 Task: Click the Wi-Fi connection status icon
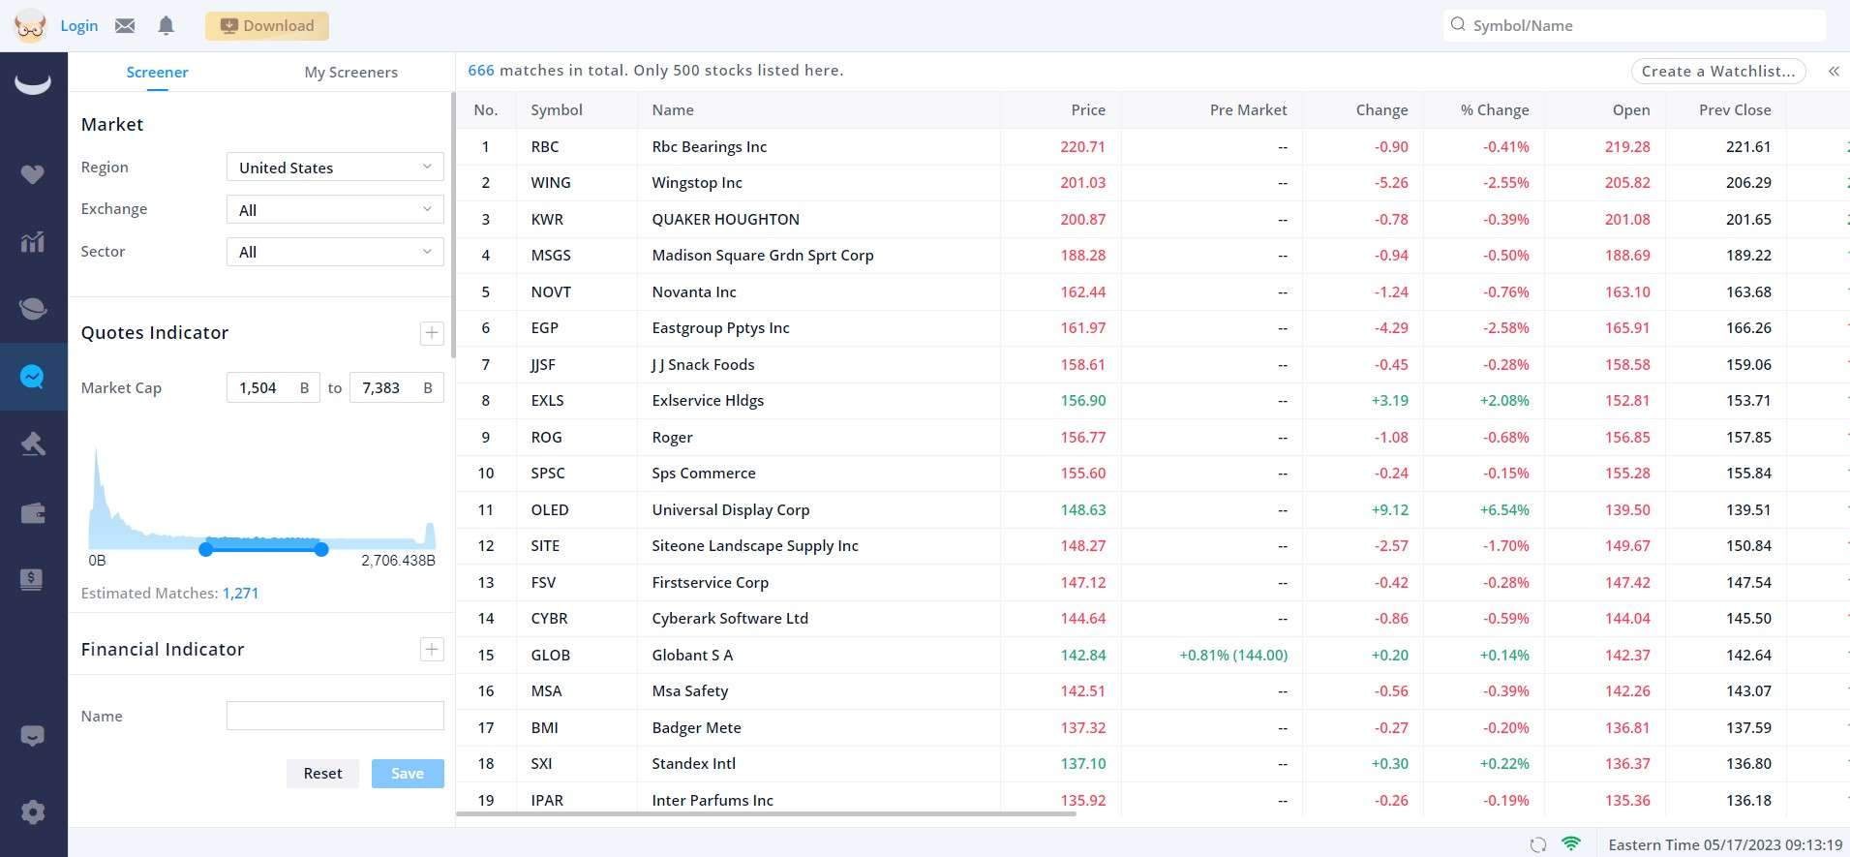(x=1571, y=843)
